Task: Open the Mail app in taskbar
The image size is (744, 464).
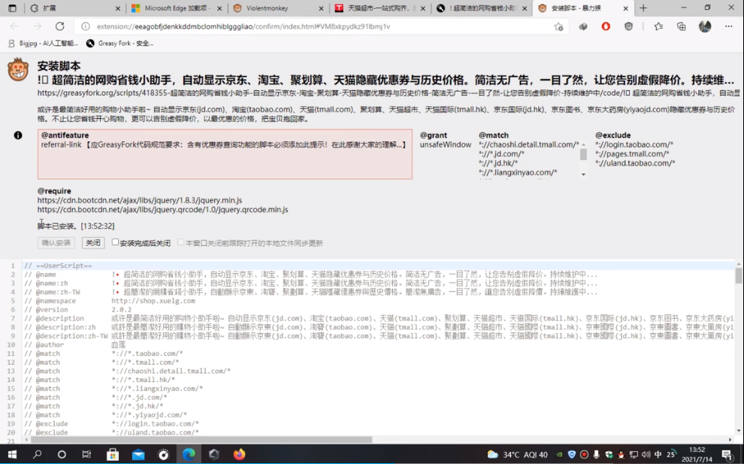Action: point(138,454)
